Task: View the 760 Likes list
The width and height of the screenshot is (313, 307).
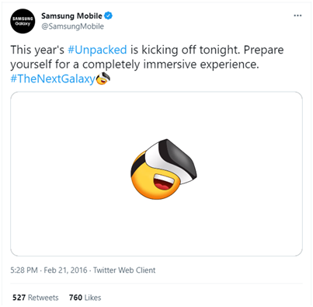Action: click(85, 298)
